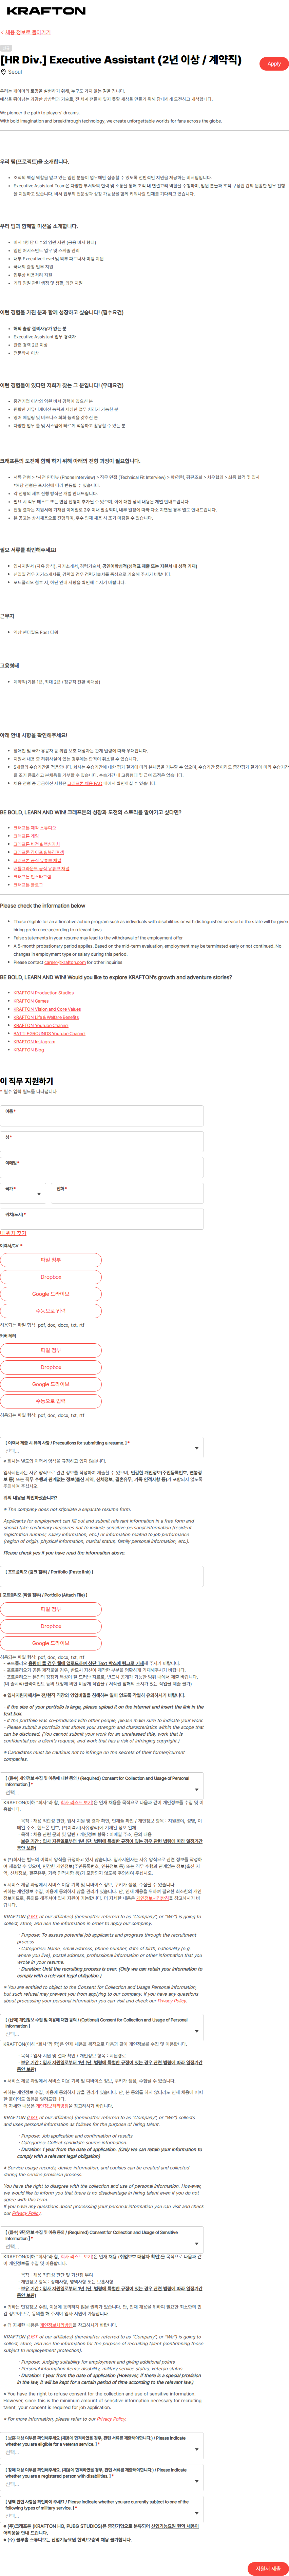
Task: Click the KRAFTON logo in the header
Action: 46,11
